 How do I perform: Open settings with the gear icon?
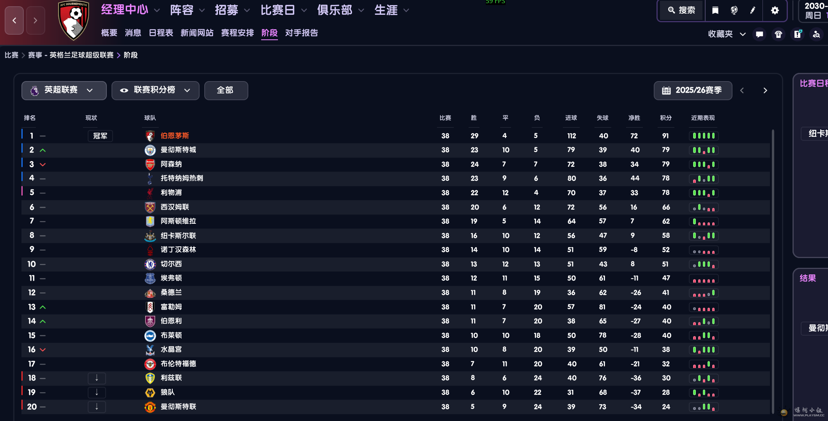tap(775, 11)
